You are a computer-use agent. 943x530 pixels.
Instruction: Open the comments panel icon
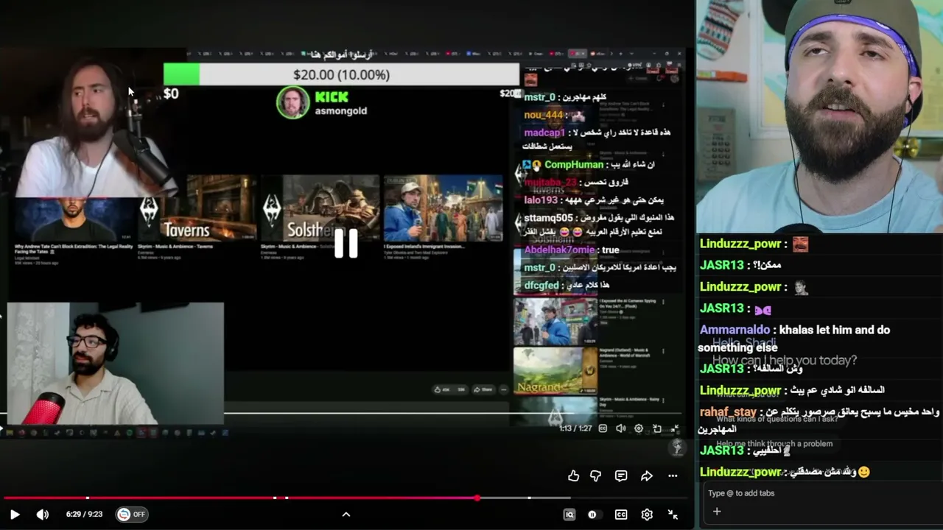click(x=621, y=476)
